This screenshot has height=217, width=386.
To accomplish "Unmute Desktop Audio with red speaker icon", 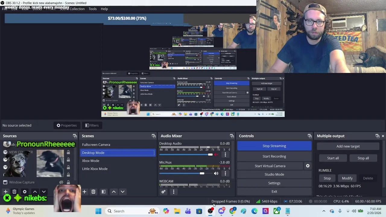I will tap(216, 155).
